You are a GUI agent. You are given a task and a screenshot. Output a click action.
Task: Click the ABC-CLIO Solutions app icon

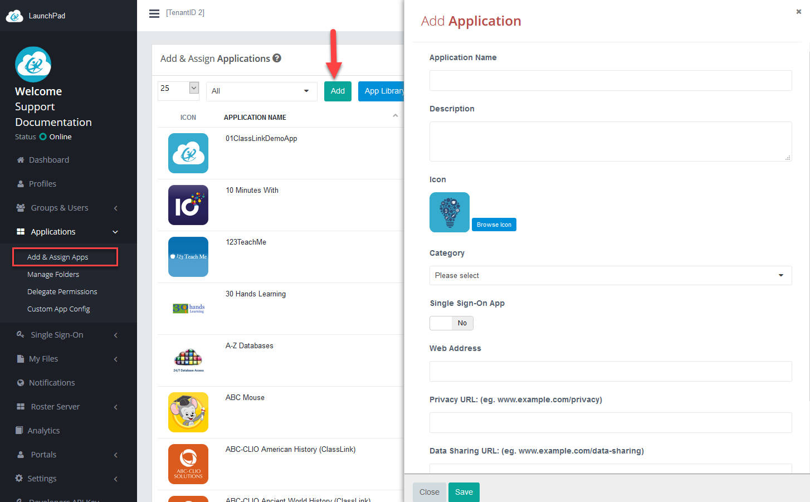(188, 464)
